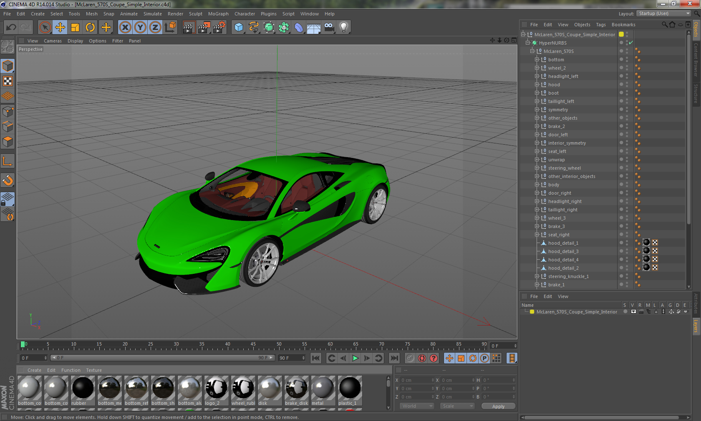Screen dimensions: 701x421
Task: Open the MoGraph menu
Action: click(x=218, y=14)
